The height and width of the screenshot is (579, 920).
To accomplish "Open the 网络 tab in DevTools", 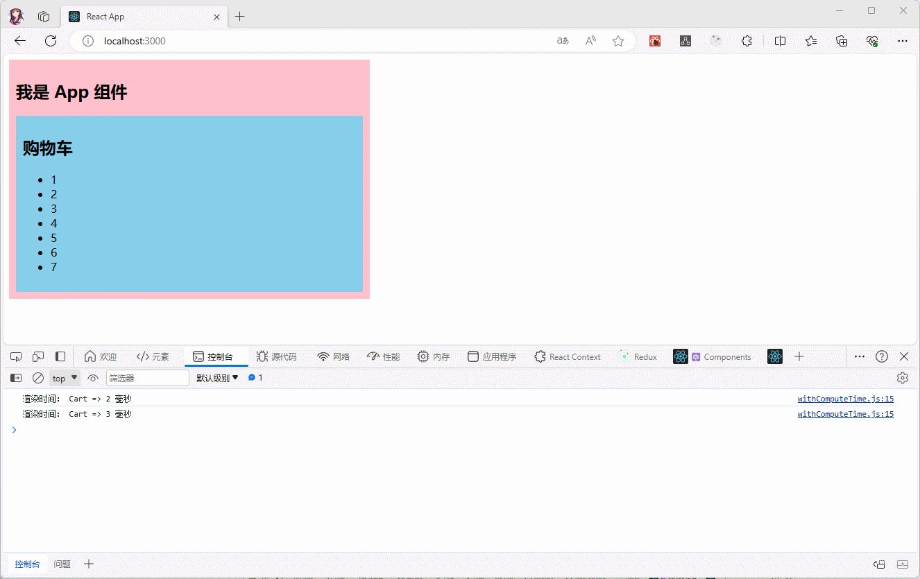I will click(x=334, y=356).
